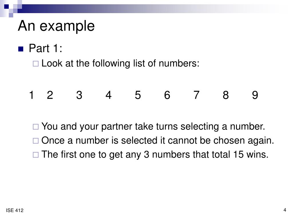
Task: Pick the number 7 in the list
Action: (x=196, y=95)
